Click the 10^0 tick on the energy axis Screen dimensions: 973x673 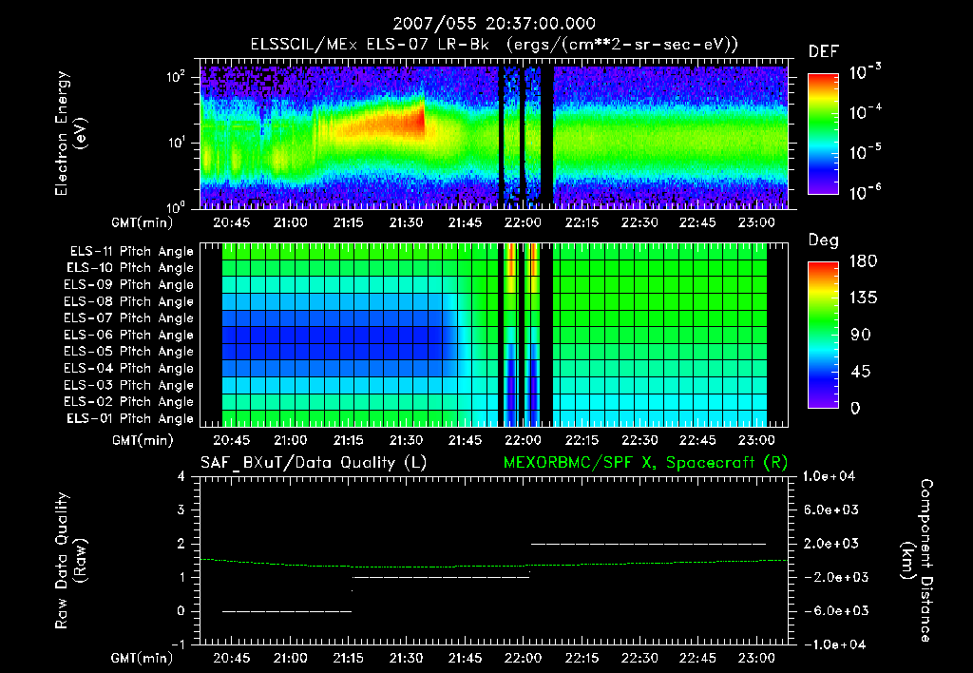pos(176,206)
